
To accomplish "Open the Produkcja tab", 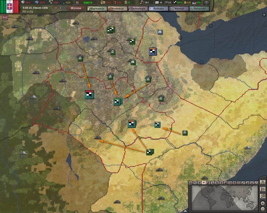I will 117,9.
